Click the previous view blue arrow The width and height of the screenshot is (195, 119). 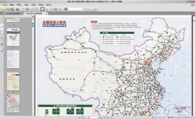[x=108, y=117]
